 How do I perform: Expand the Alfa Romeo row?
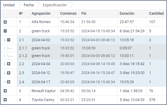[5, 22]
